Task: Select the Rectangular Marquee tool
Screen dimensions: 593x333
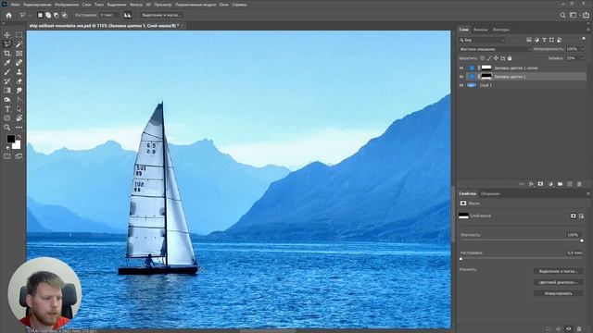Action: point(19,35)
